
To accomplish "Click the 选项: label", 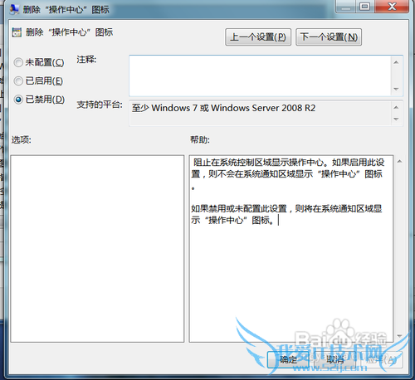I will pos(22,140).
